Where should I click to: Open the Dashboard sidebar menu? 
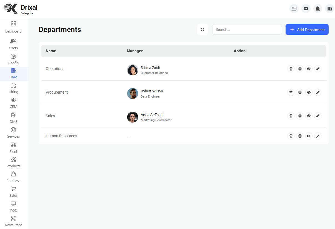(x=13, y=27)
